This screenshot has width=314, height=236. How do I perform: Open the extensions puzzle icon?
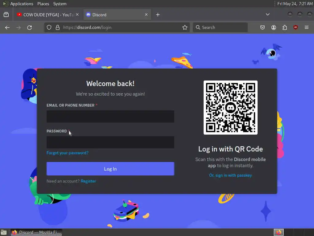285,27
